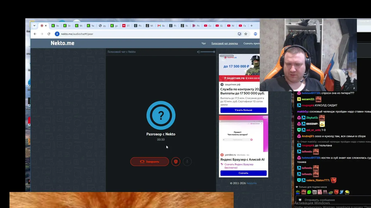Image resolution: width=371 pixels, height=208 pixels.
Task: Click username Andrej81 in chat
Action: pyautogui.click(x=308, y=136)
